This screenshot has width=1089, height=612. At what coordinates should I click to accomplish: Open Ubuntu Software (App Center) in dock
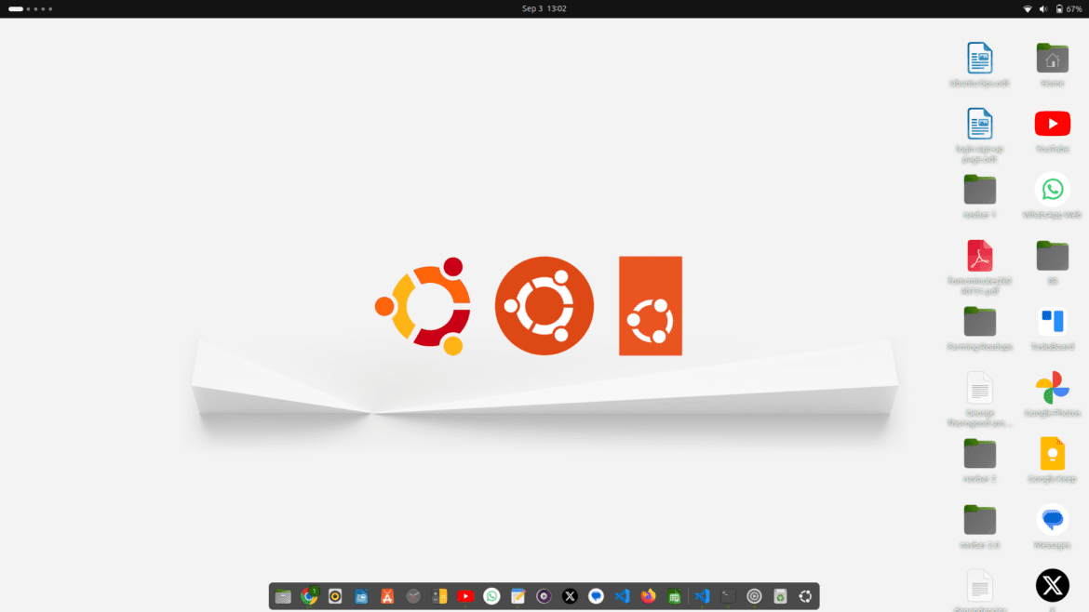click(x=387, y=596)
